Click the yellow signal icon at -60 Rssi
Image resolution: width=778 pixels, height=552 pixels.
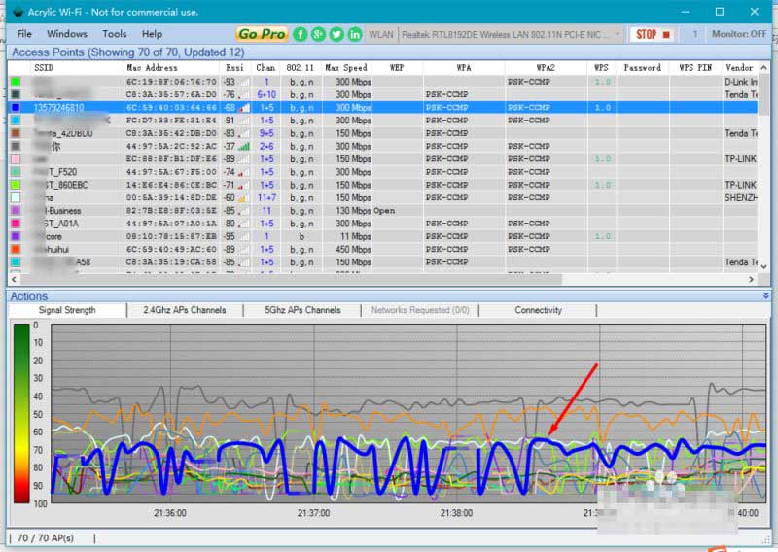(x=244, y=197)
